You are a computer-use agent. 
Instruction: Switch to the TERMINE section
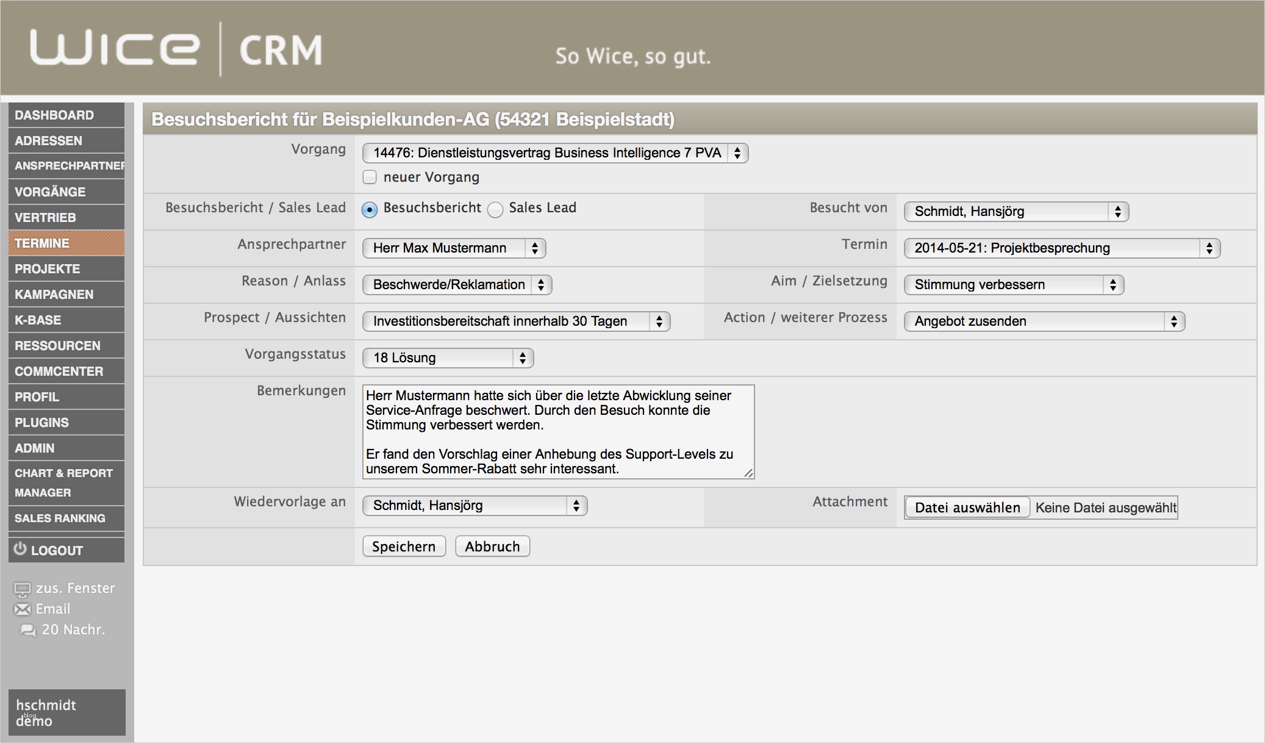coord(66,243)
